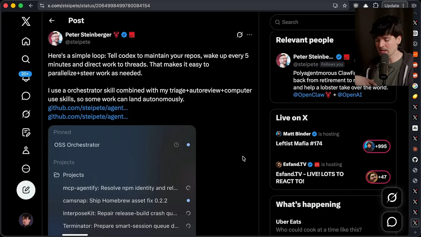
Task: Join the +995 listeners pill
Action: point(377,146)
